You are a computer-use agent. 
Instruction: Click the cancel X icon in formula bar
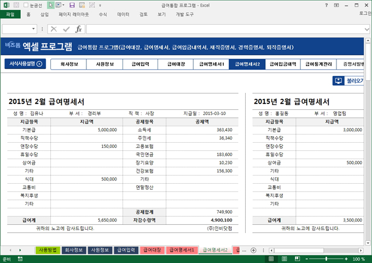pos(54,29)
